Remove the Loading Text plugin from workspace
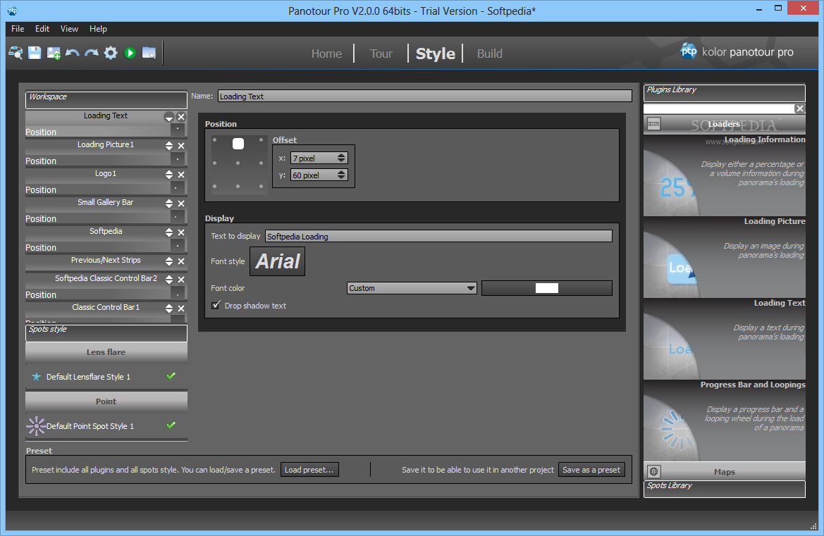The width and height of the screenshot is (824, 536). coord(180,117)
